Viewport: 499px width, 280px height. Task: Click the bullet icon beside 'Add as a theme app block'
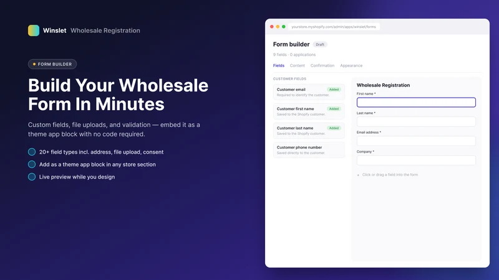click(32, 164)
